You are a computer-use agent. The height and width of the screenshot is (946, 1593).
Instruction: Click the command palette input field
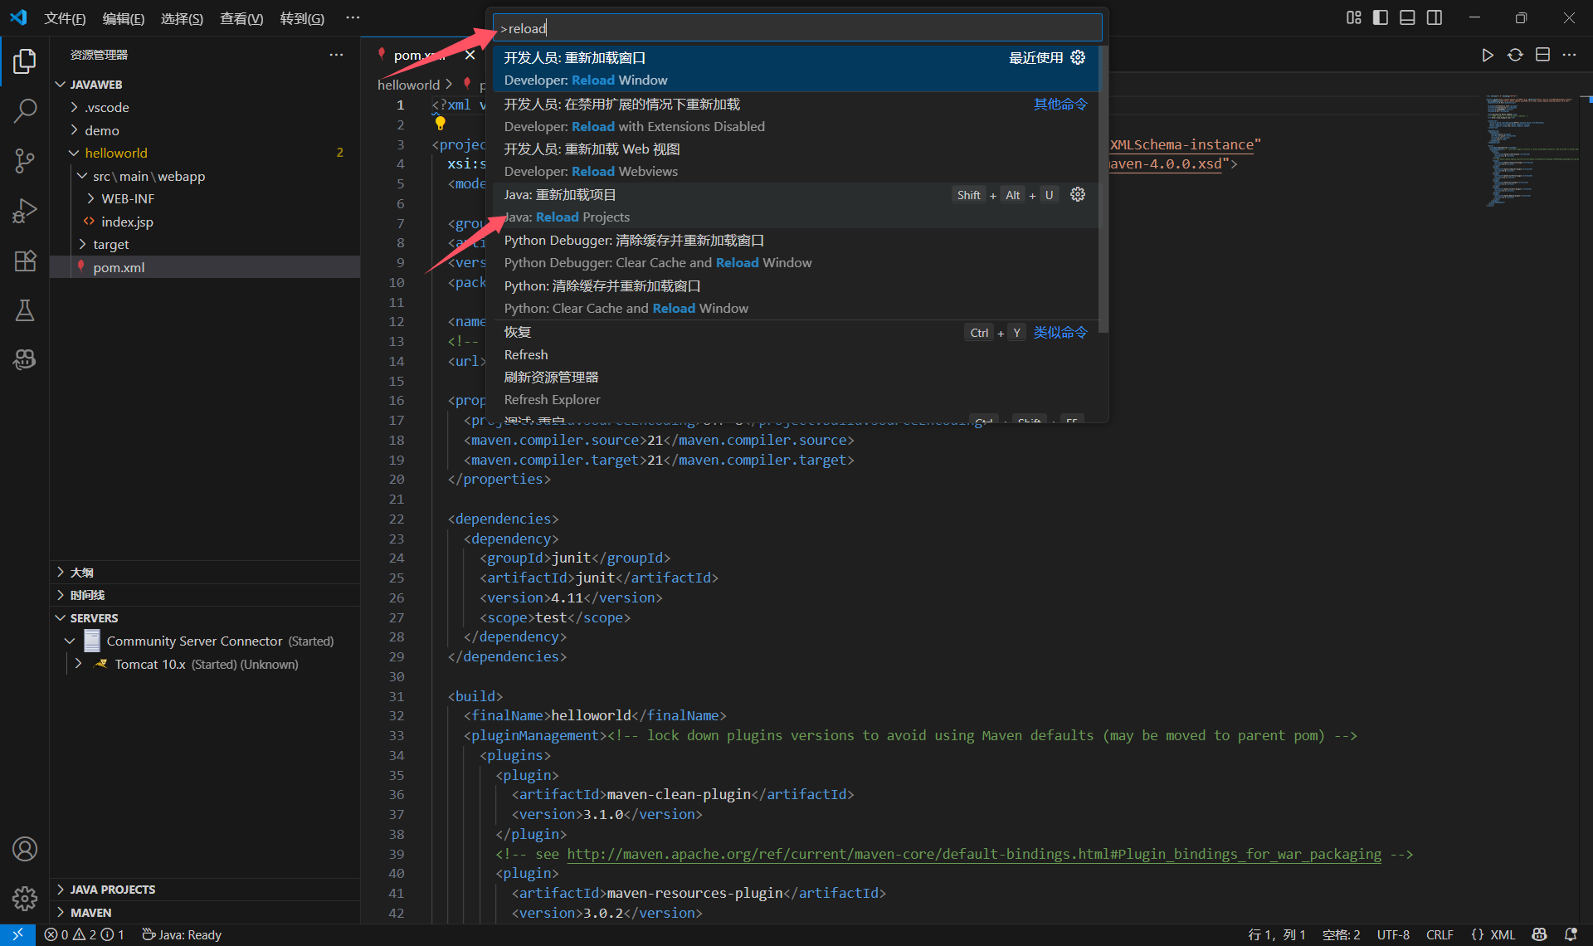[x=796, y=28]
